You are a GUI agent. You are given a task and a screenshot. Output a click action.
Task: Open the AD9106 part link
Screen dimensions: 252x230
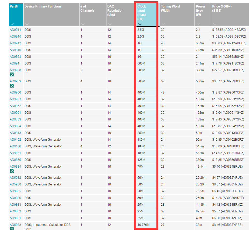click(x=16, y=146)
